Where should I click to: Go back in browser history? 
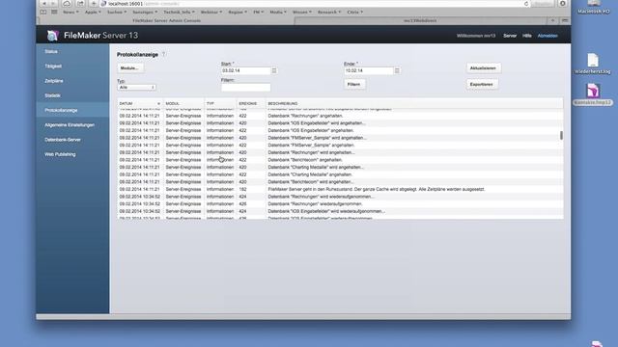pyautogui.click(x=44, y=4)
